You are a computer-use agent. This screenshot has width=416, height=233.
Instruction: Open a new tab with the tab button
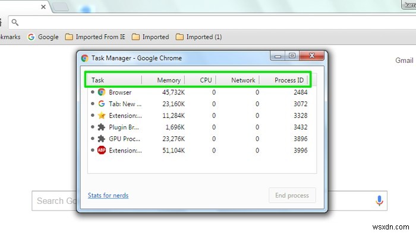[x=61, y=7]
